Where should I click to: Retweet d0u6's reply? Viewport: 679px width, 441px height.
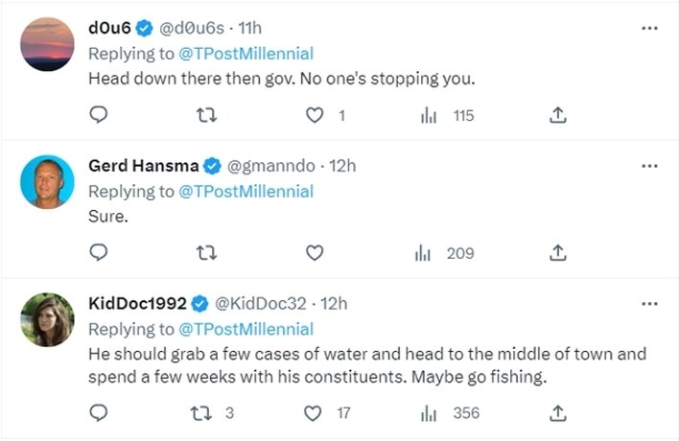(204, 115)
